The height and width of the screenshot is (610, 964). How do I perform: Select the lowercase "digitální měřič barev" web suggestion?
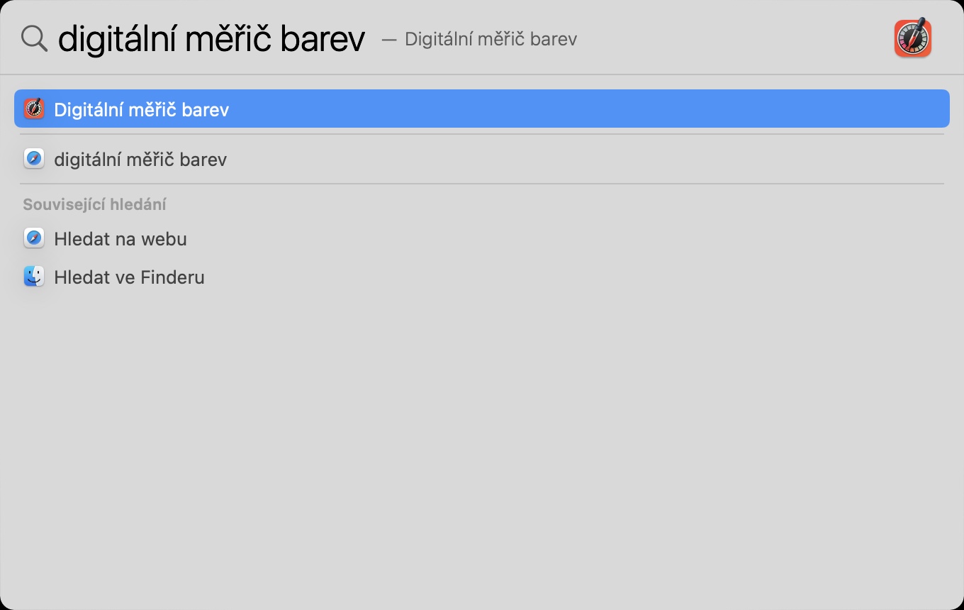tap(140, 160)
